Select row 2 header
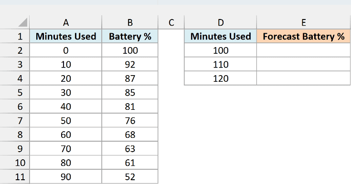This screenshot has width=351, height=184. (x=14, y=50)
